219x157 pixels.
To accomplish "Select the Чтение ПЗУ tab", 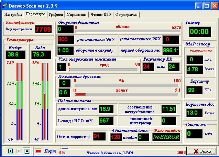I will (x=101, y=15).
